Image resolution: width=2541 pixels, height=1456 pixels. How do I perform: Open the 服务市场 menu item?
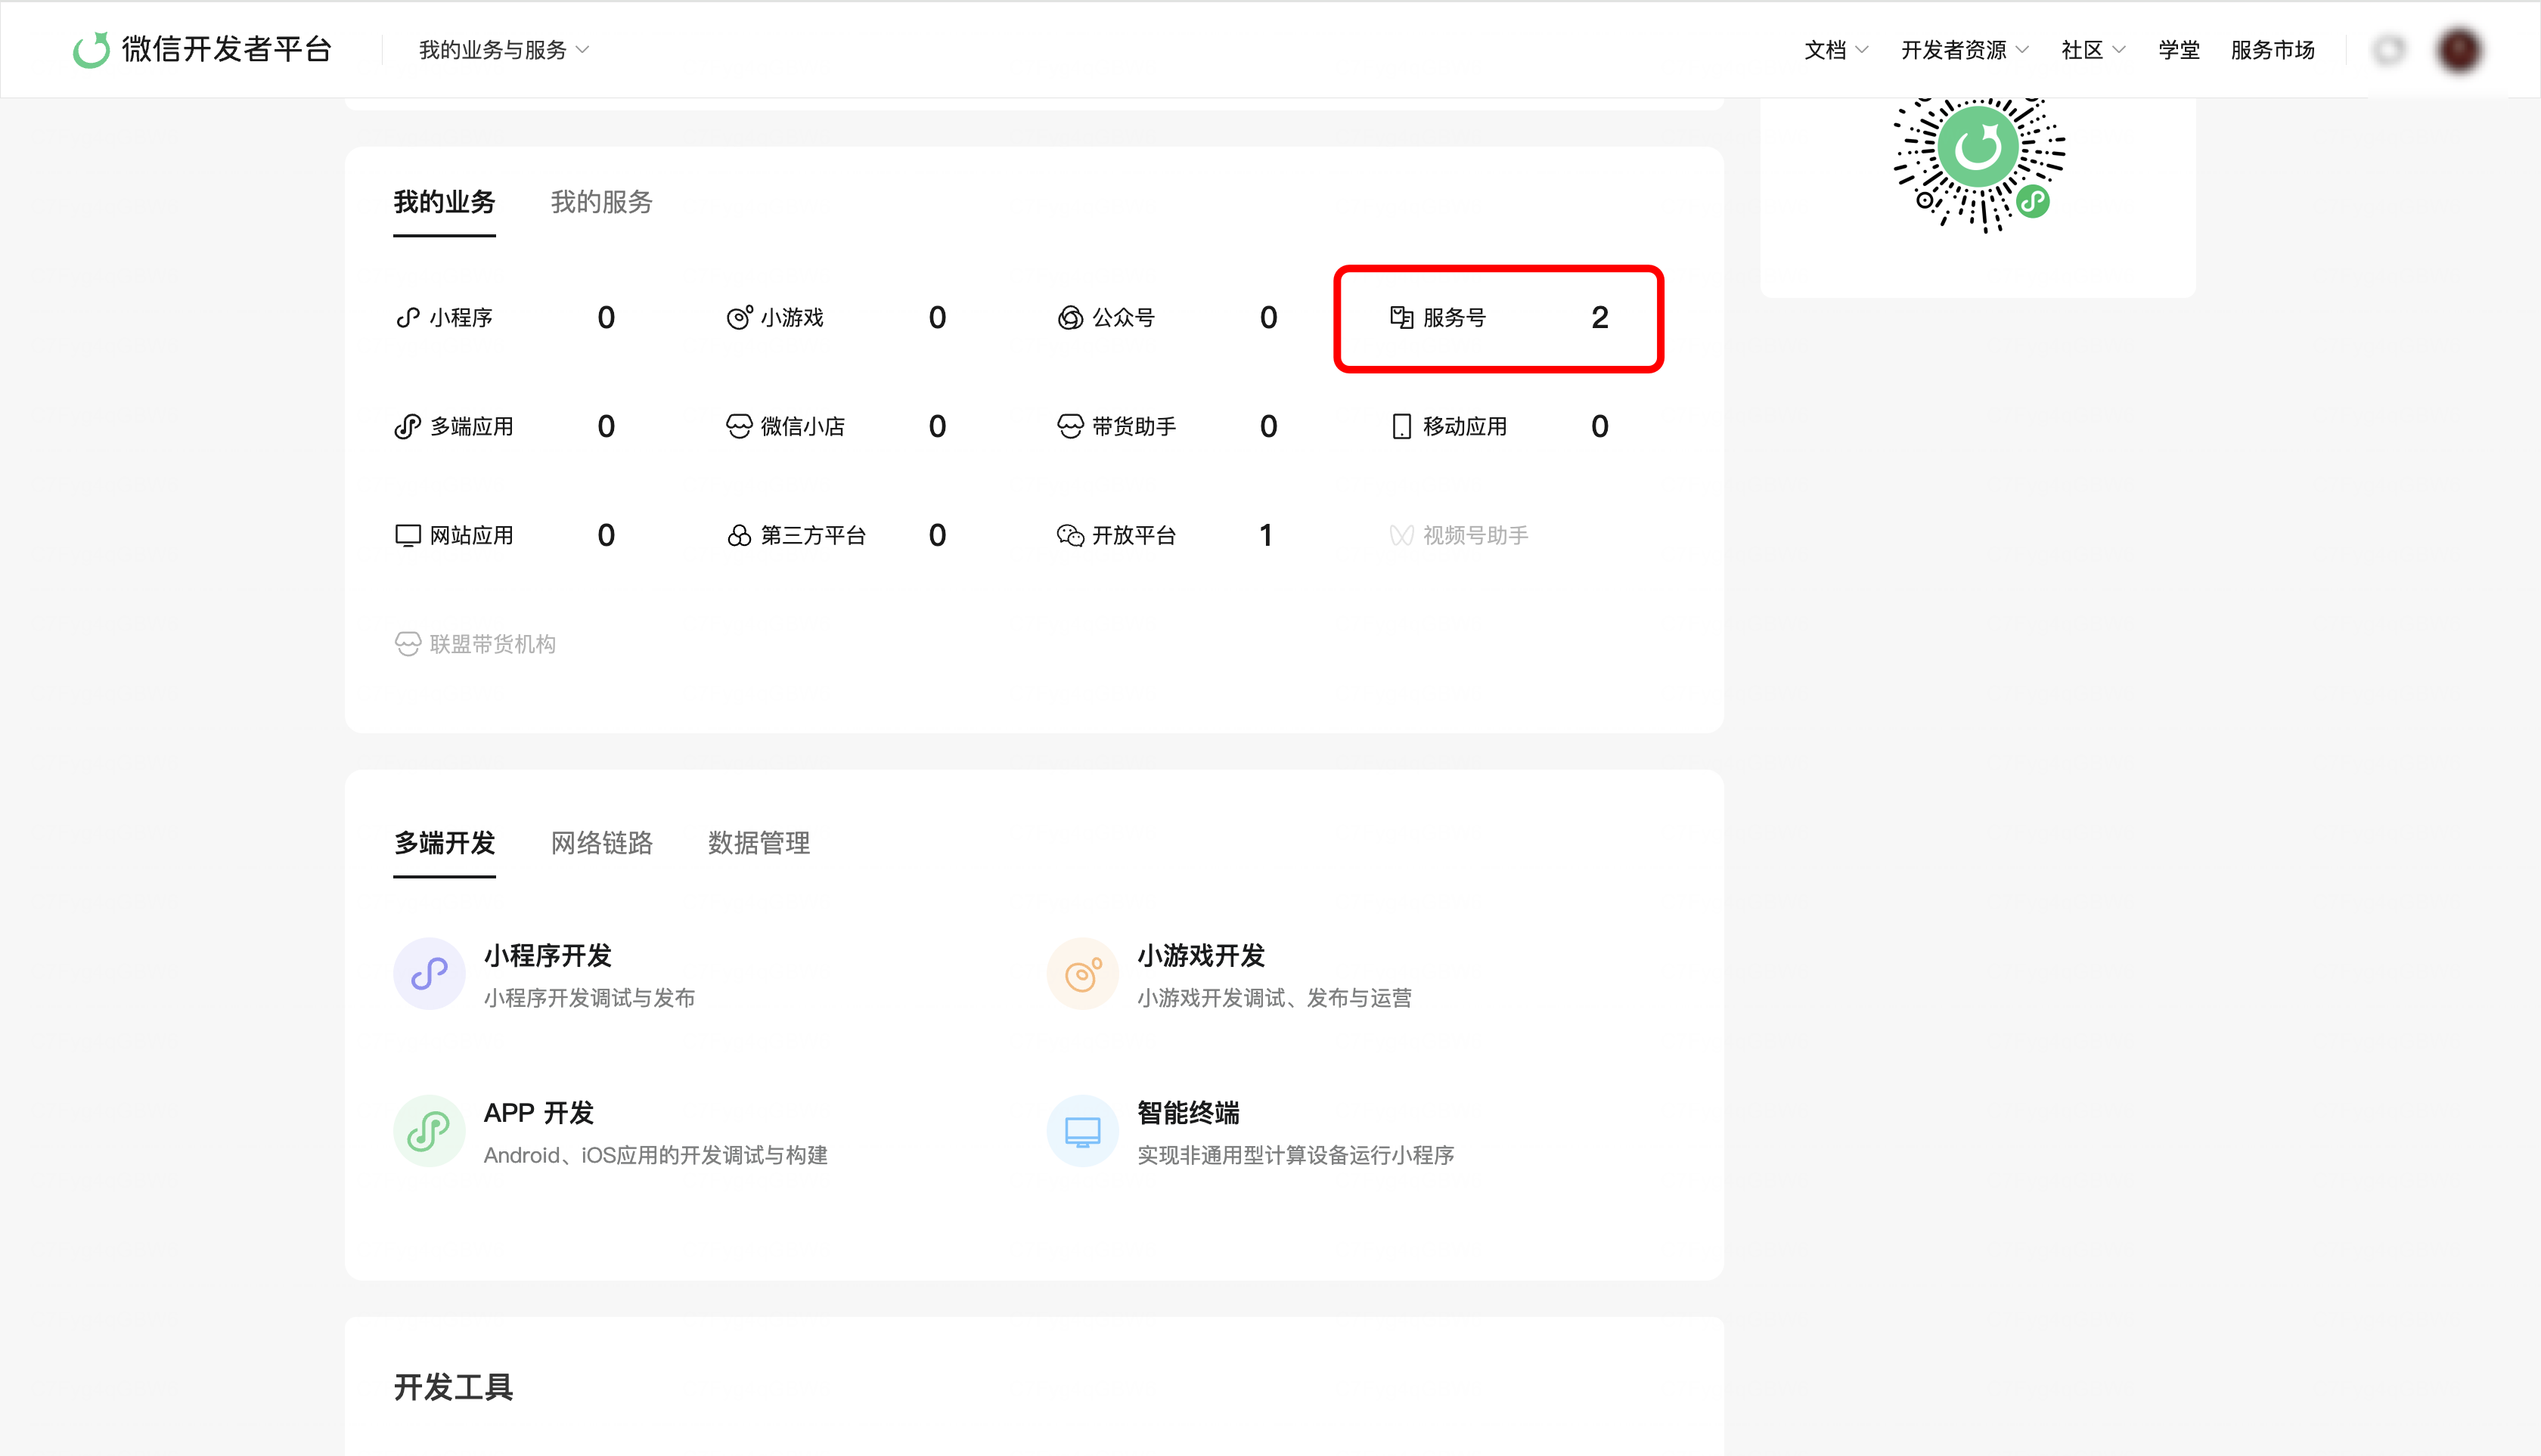tap(2273, 50)
